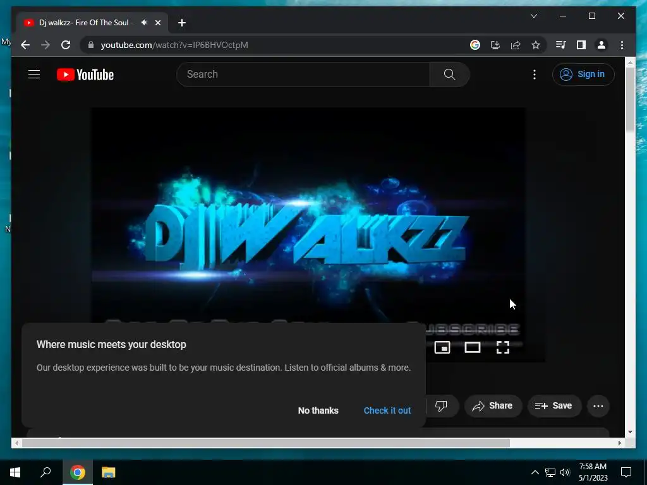Viewport: 647px width, 485px height.
Task: Focus the YouTube Search input field
Action: 303,75
